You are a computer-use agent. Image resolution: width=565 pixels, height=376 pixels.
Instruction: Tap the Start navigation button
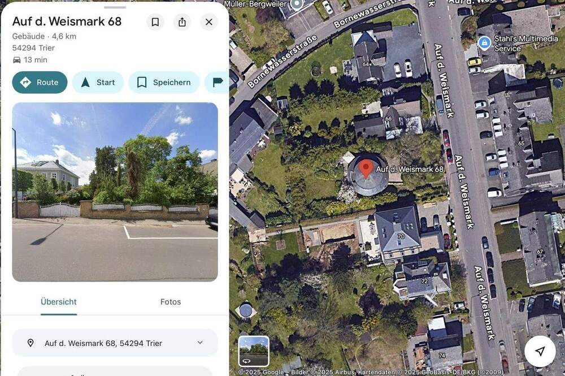pyautogui.click(x=98, y=82)
